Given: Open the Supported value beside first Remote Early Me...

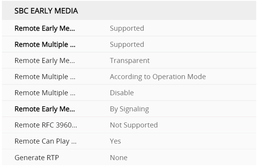Looking at the screenshot, I should coord(127,28).
